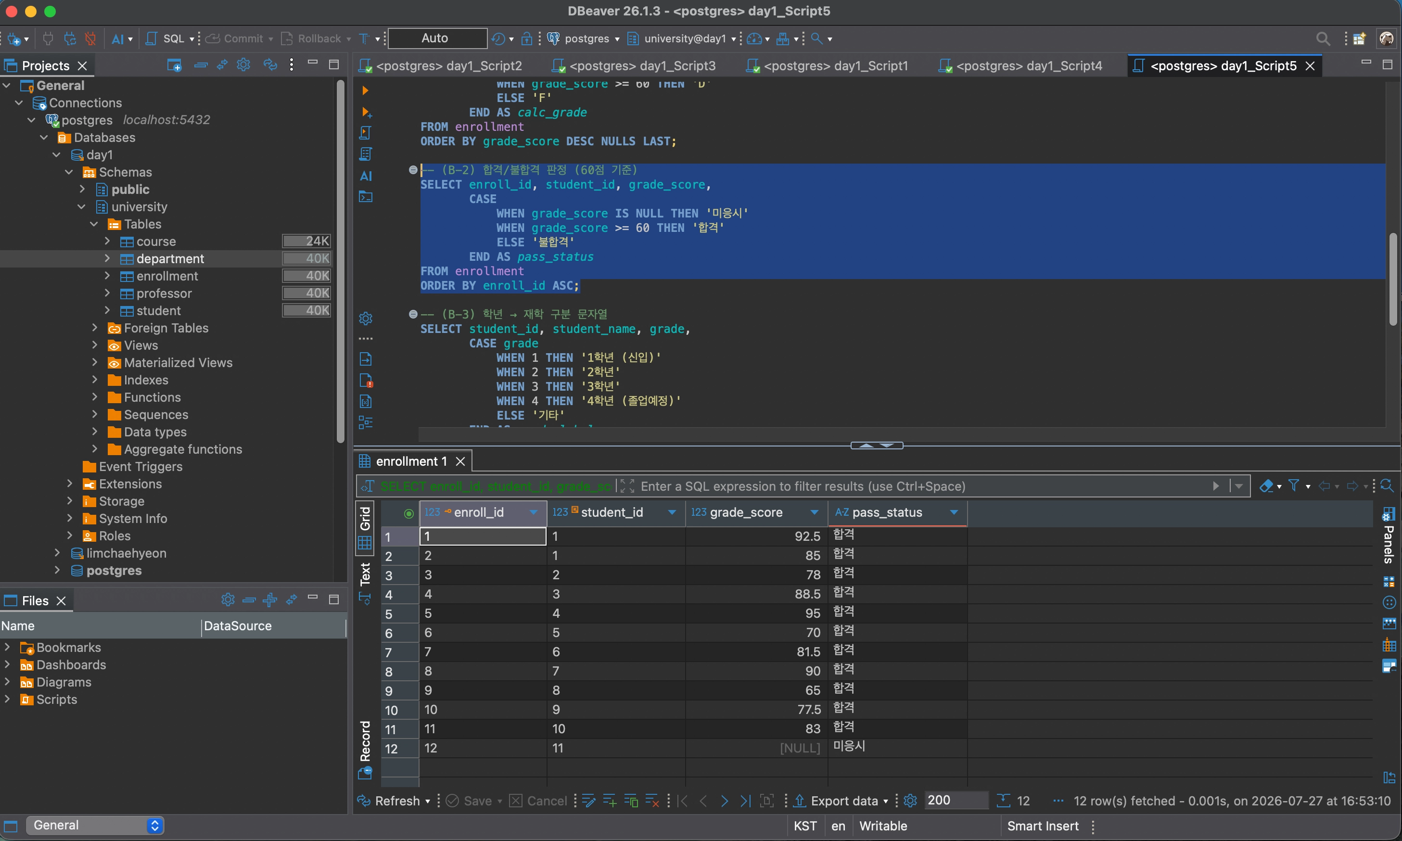1402x841 pixels.
Task: Edit fetch size field showing 200
Action: [x=956, y=800]
